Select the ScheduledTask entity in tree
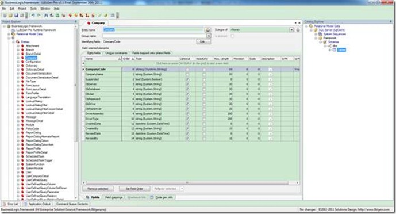This screenshot has width=396, height=214. [35, 156]
